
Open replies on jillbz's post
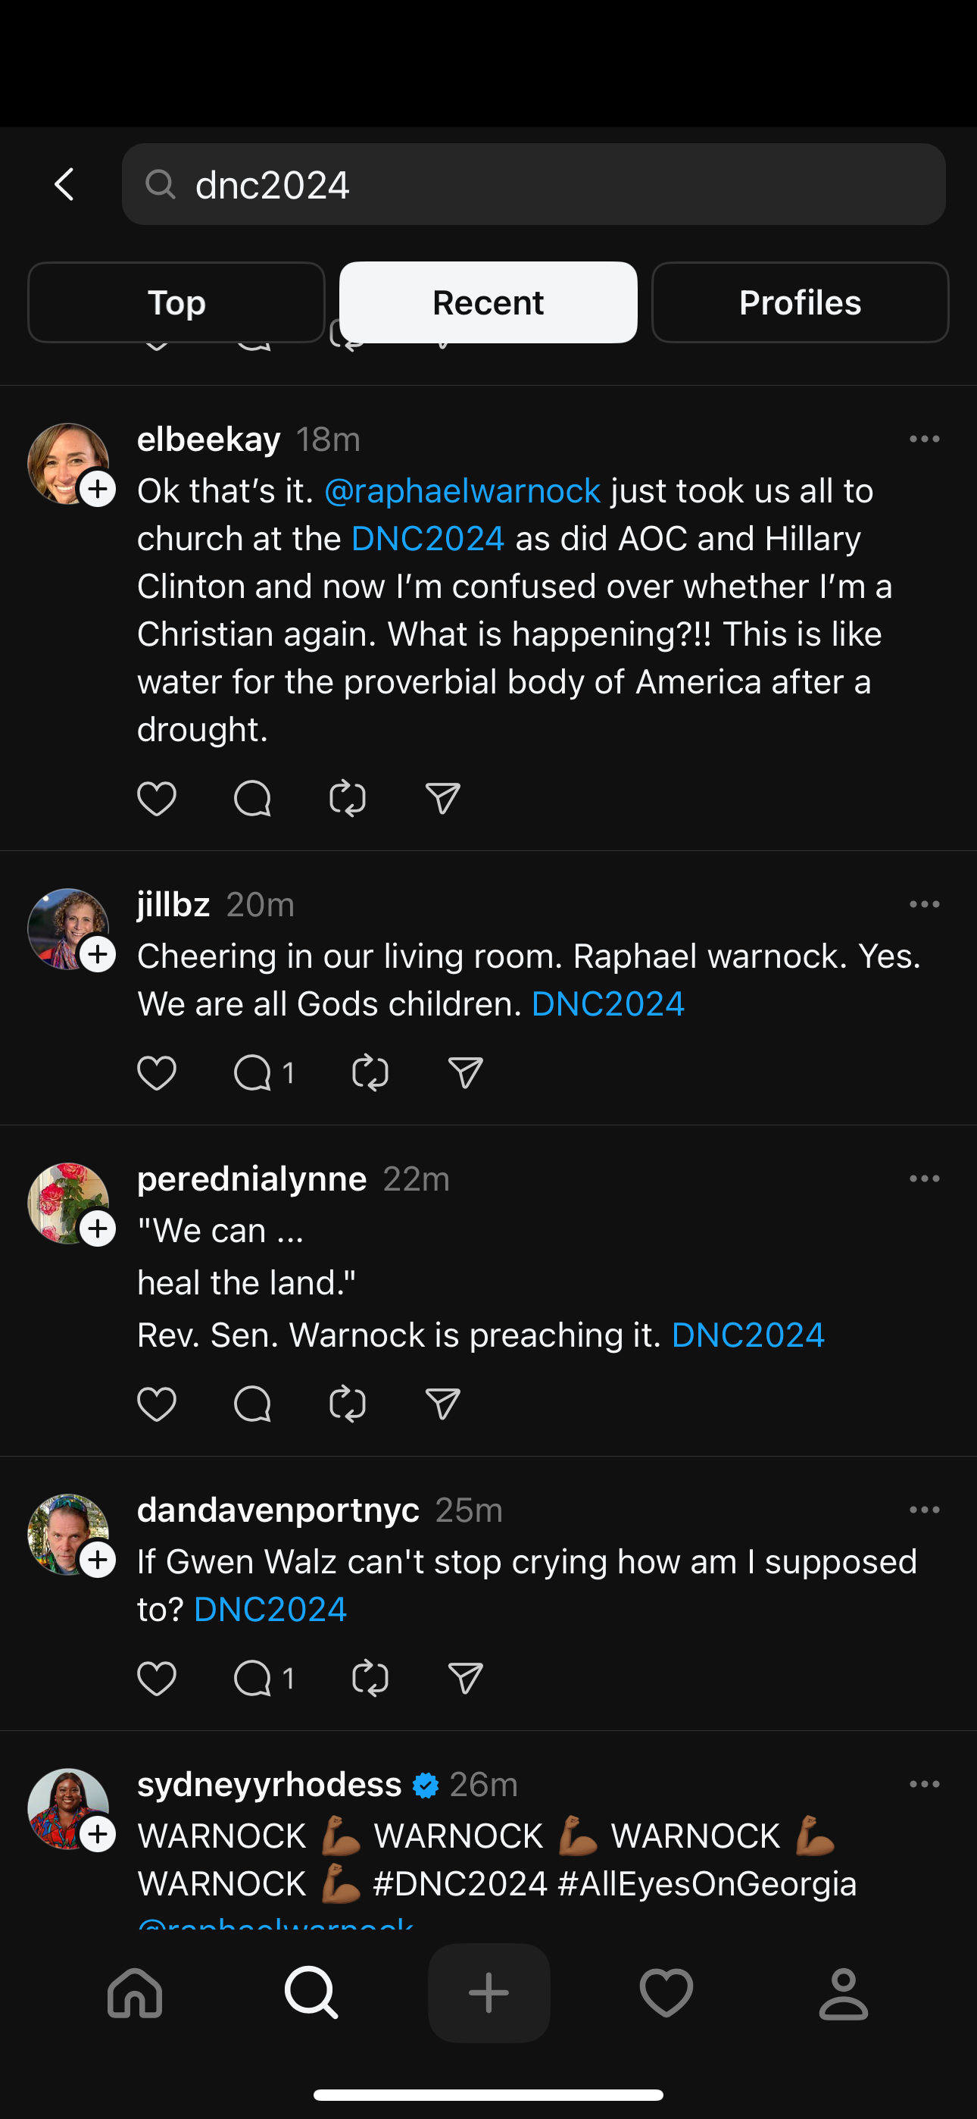tap(253, 1073)
